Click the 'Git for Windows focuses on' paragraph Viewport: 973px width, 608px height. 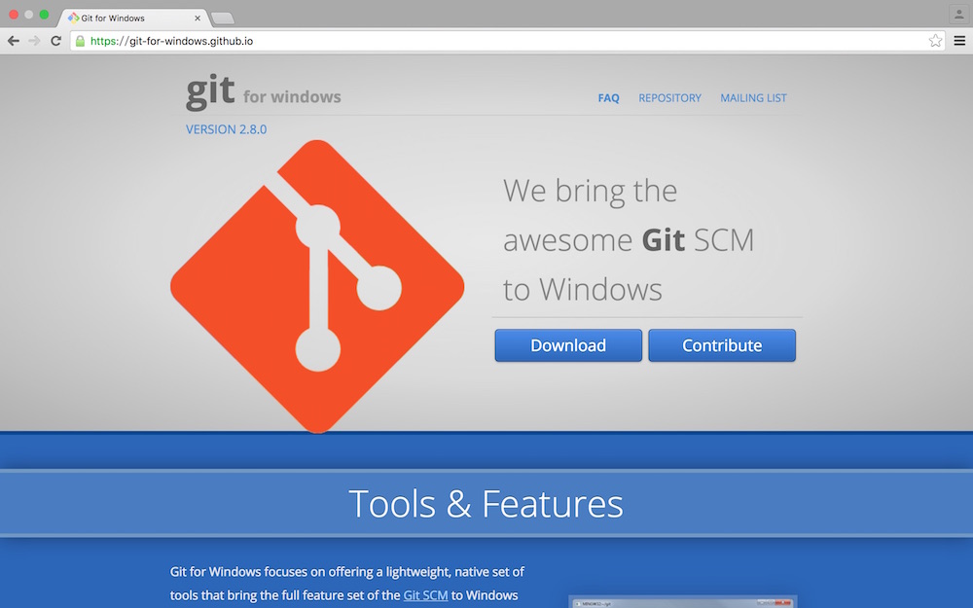click(347, 583)
